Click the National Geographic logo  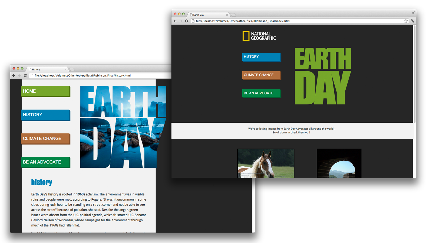pos(259,36)
